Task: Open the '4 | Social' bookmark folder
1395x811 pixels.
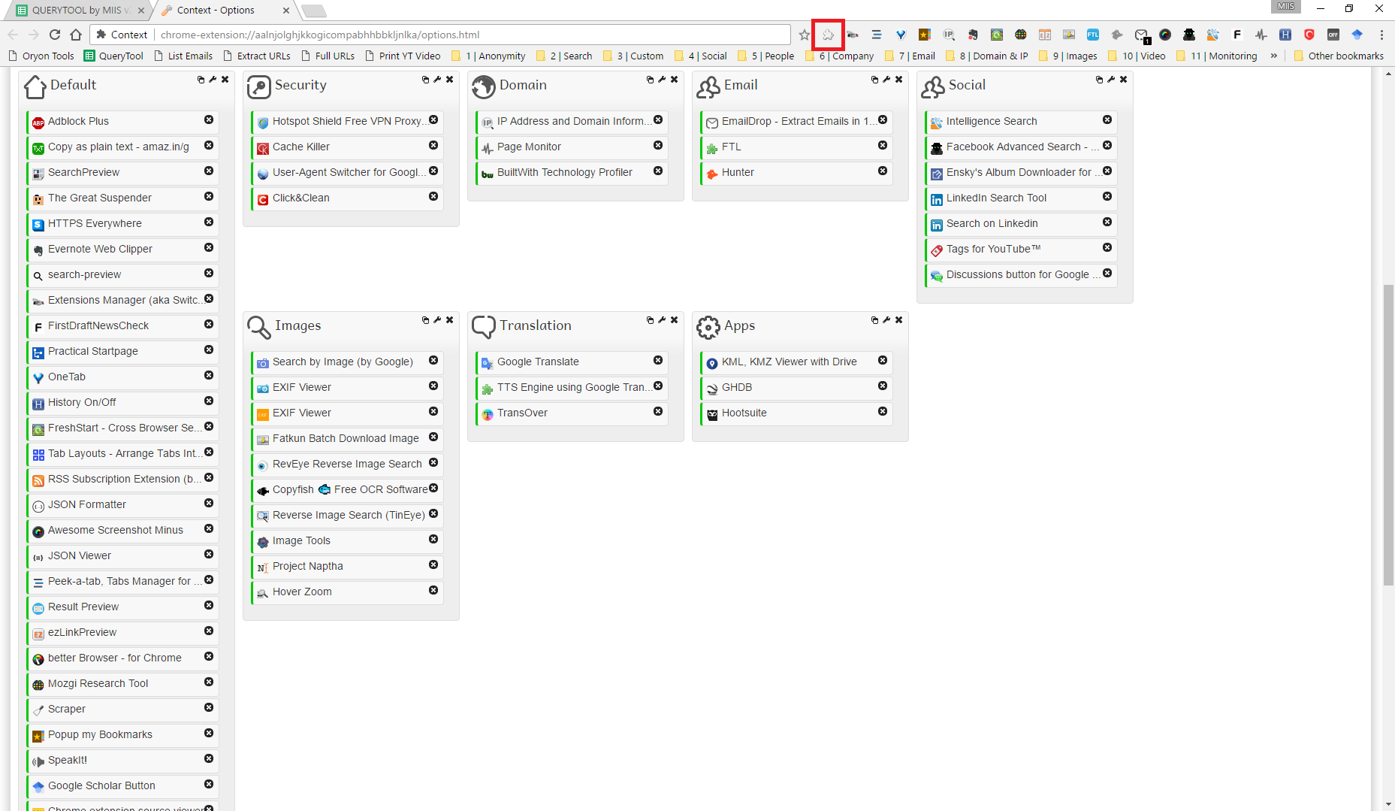Action: (x=700, y=56)
